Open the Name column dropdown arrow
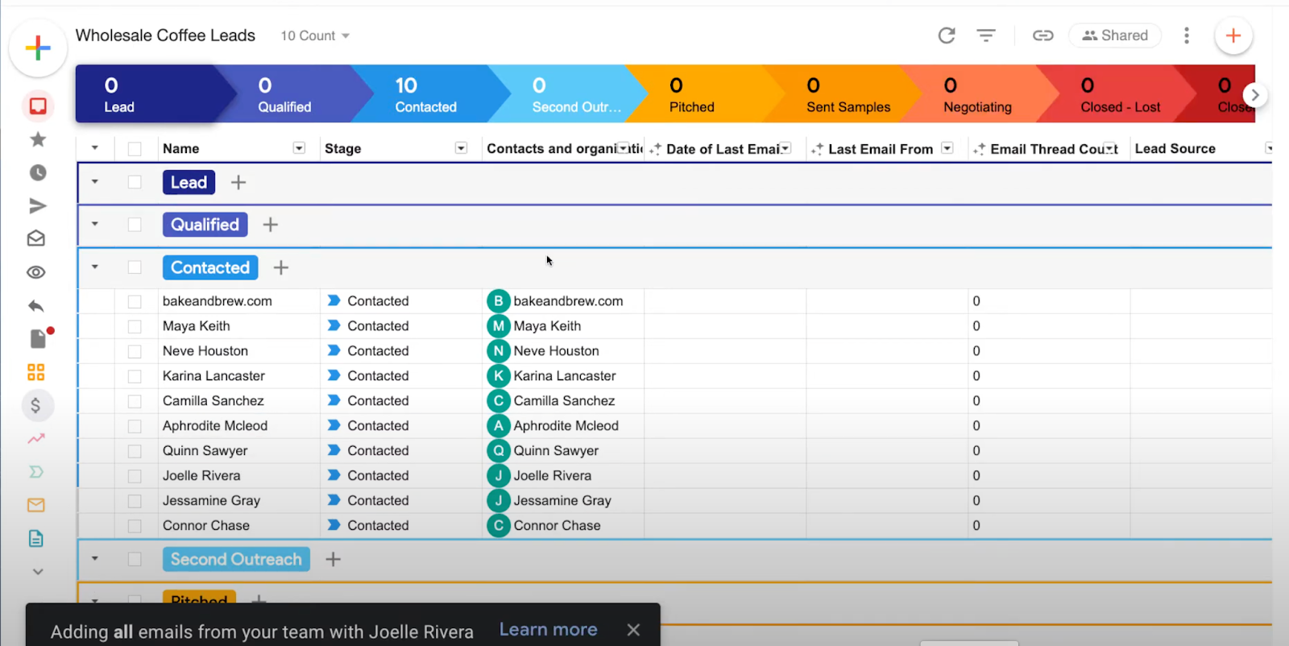The height and width of the screenshot is (646, 1289). (x=299, y=148)
